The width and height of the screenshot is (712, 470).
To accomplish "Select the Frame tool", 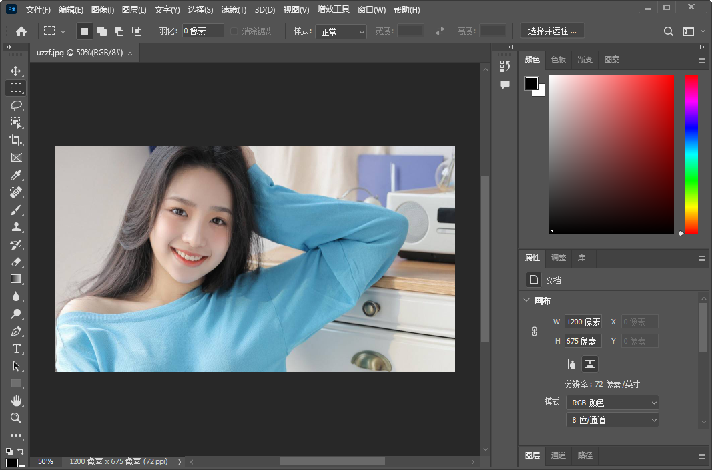I will pos(16,158).
